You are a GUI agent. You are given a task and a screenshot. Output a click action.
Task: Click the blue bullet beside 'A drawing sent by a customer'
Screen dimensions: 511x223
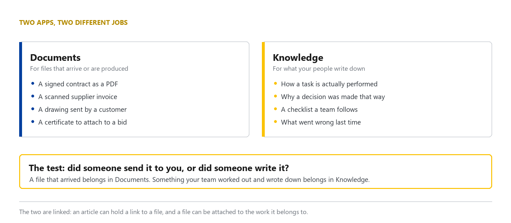click(33, 109)
